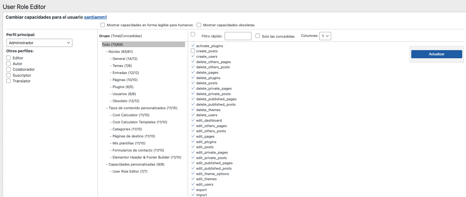Open the santiamm1 user link
This screenshot has height=197, width=466.
[95, 17]
